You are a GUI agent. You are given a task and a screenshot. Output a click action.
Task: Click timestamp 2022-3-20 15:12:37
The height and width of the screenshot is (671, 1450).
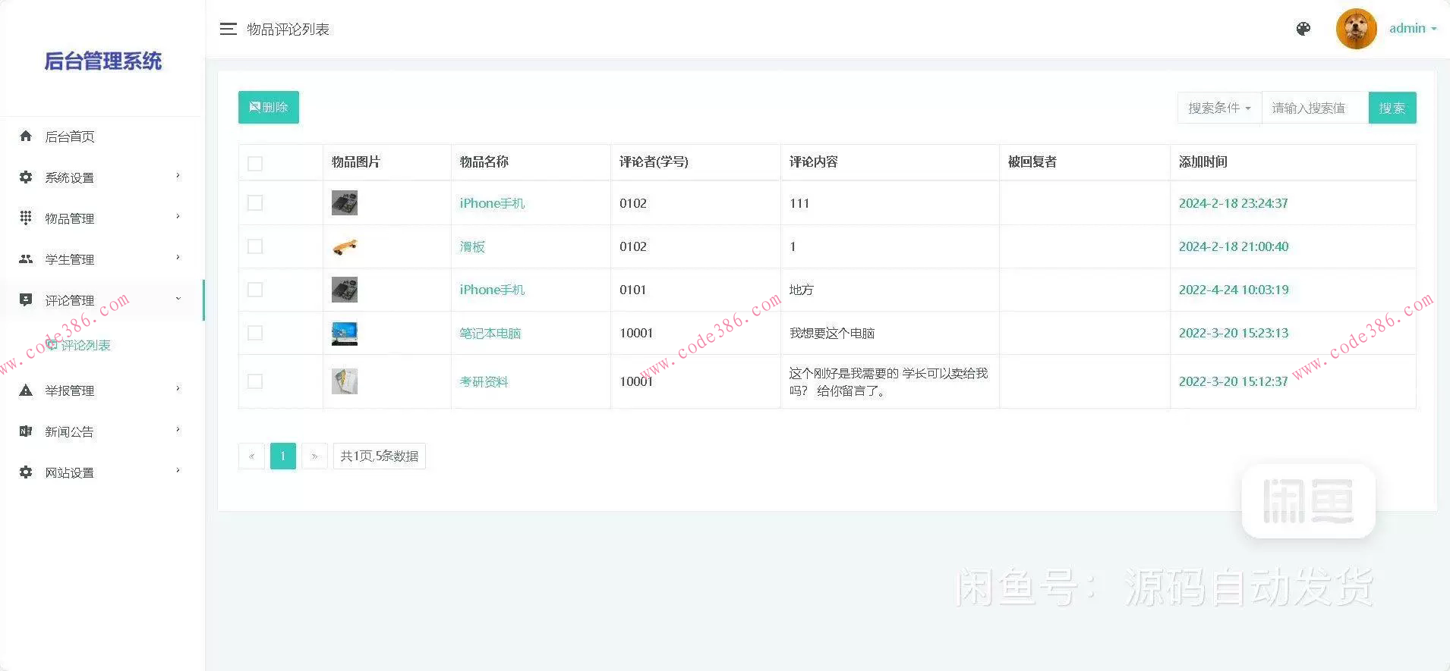(1234, 381)
